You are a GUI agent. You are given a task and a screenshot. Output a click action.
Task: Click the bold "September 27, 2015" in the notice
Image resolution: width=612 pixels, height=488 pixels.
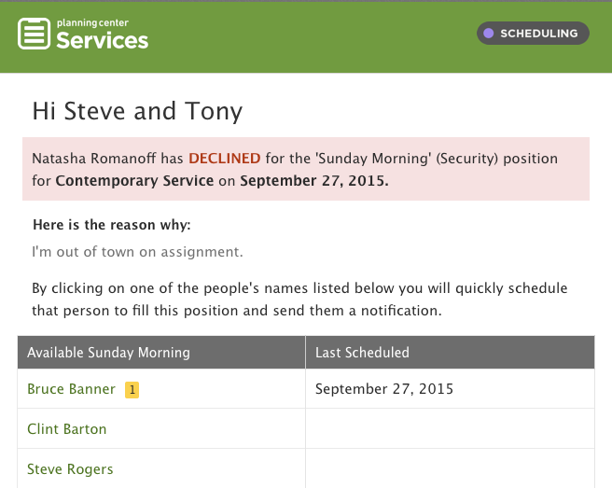point(313,180)
